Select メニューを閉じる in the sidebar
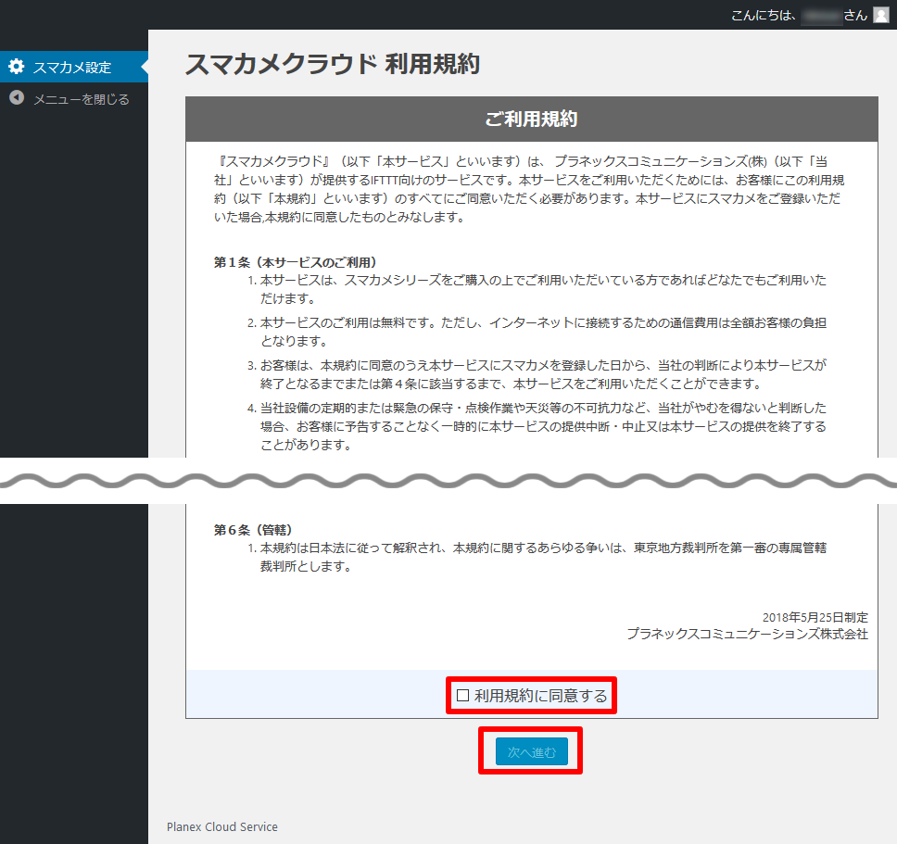 tap(82, 99)
